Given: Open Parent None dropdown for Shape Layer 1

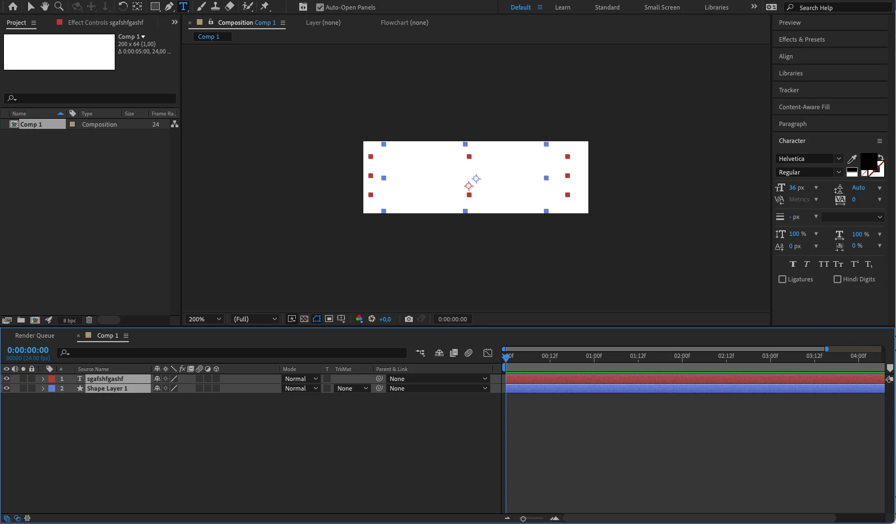Looking at the screenshot, I should [438, 388].
